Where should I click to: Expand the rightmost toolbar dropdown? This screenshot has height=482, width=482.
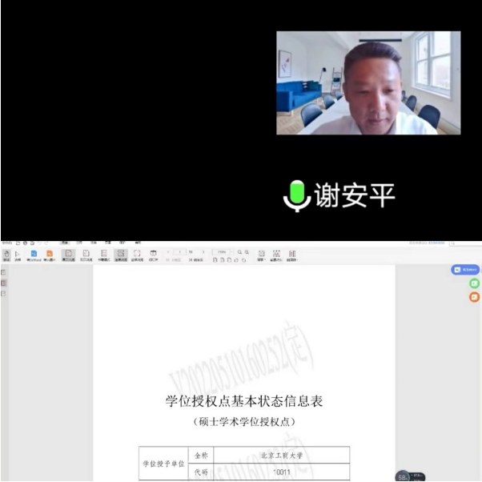(x=292, y=255)
